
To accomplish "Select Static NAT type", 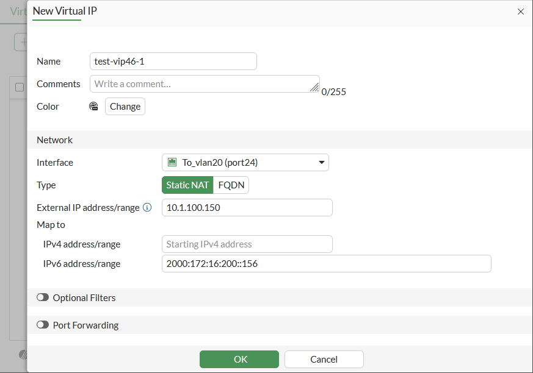I will [187, 185].
